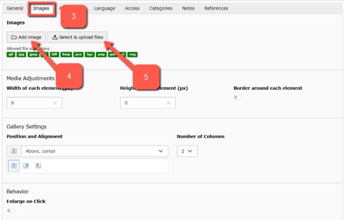This screenshot has height=220, width=345.
Task: Clear the Height of each element field
Action: click(169, 103)
